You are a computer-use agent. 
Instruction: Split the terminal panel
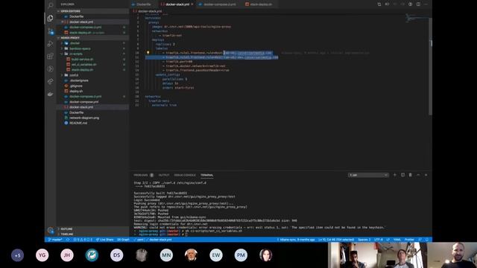[402, 175]
